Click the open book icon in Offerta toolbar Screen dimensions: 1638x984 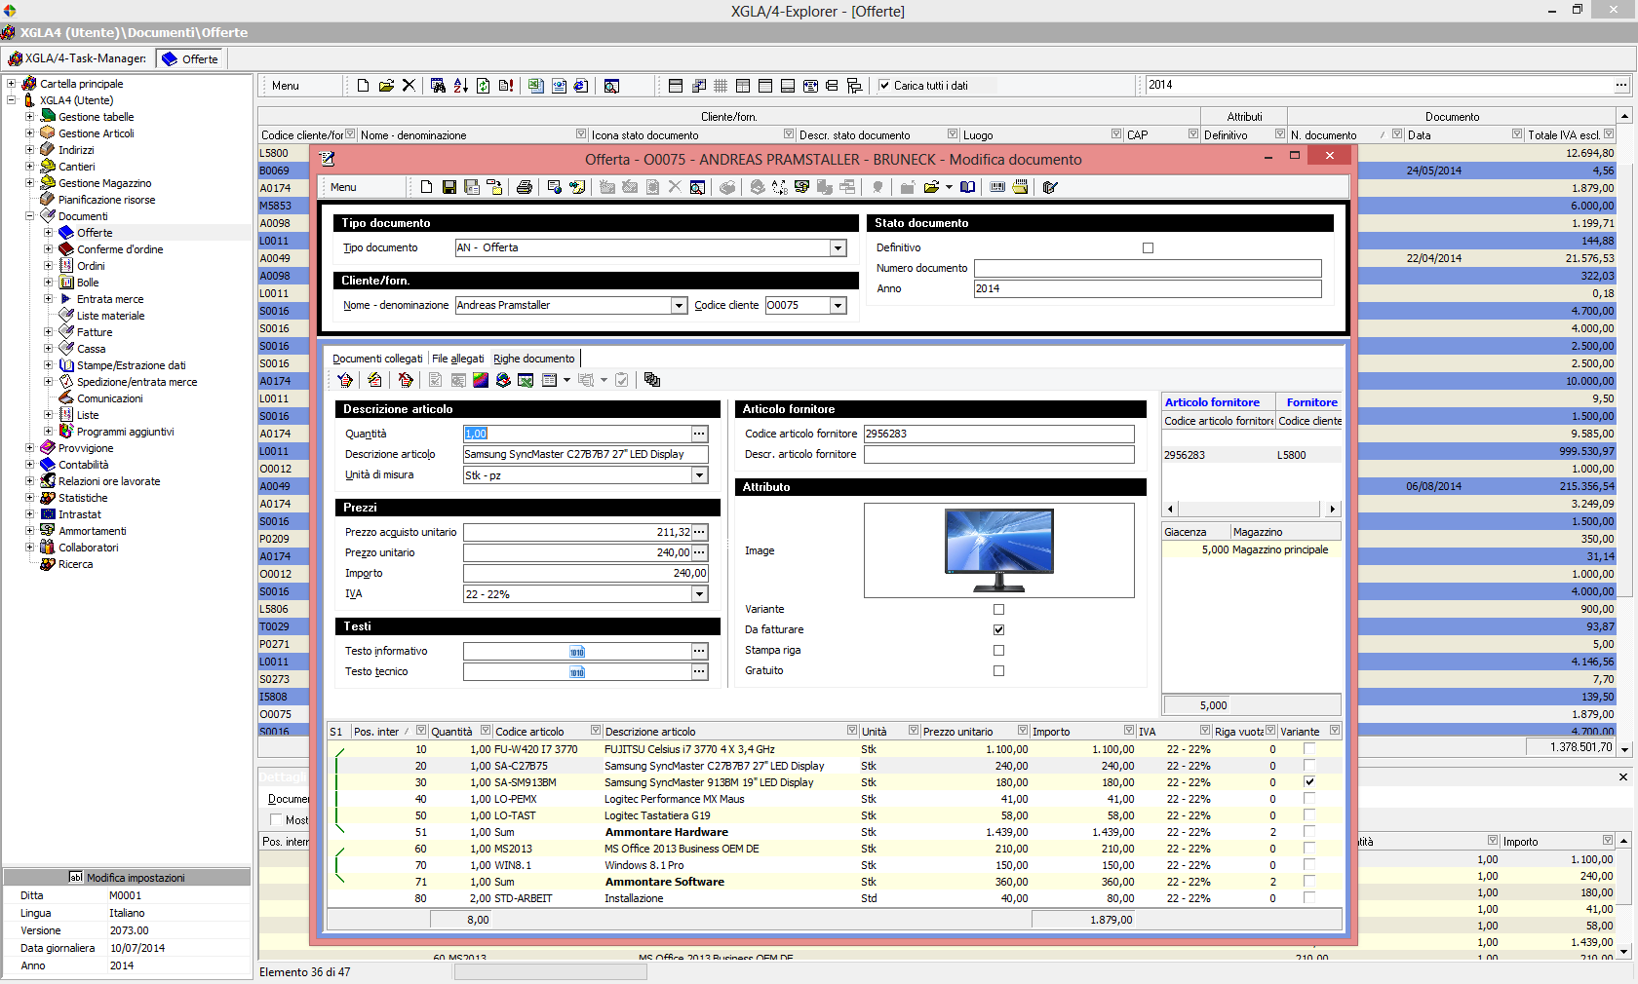click(x=967, y=187)
